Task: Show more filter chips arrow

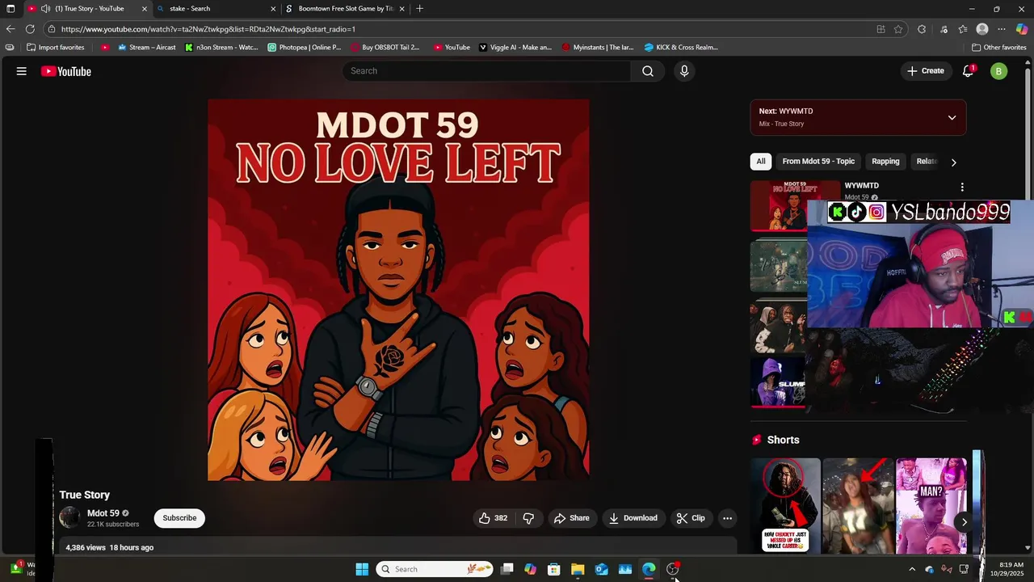Action: coord(953,162)
